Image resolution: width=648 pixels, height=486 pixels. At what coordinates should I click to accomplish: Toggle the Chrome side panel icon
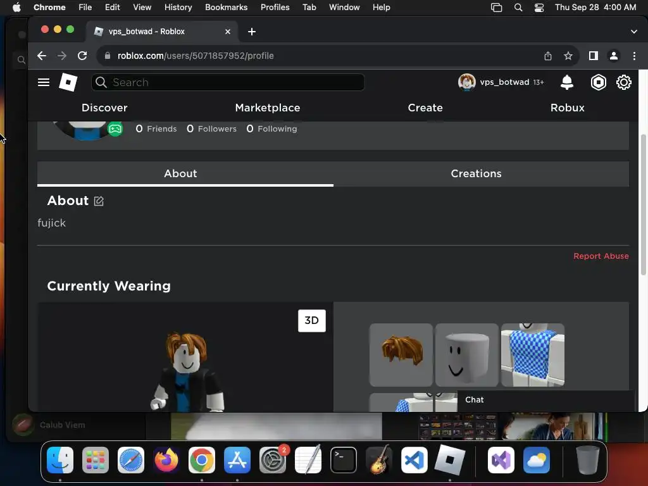pos(594,56)
